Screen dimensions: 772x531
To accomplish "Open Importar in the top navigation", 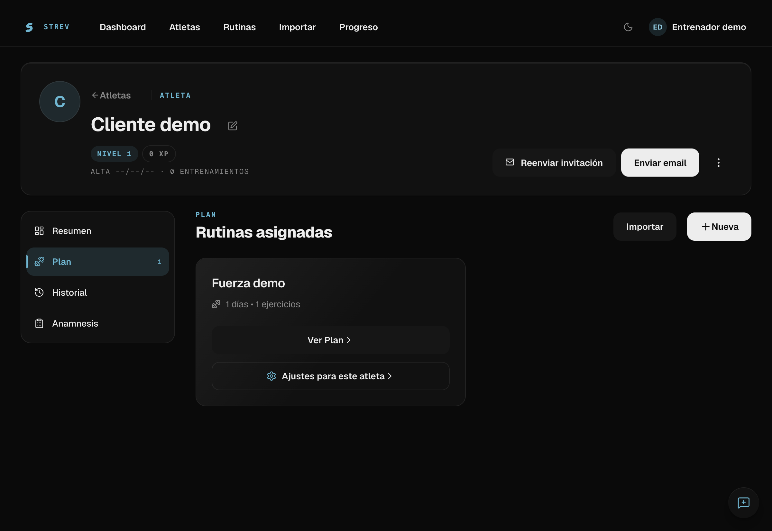I will (297, 27).
